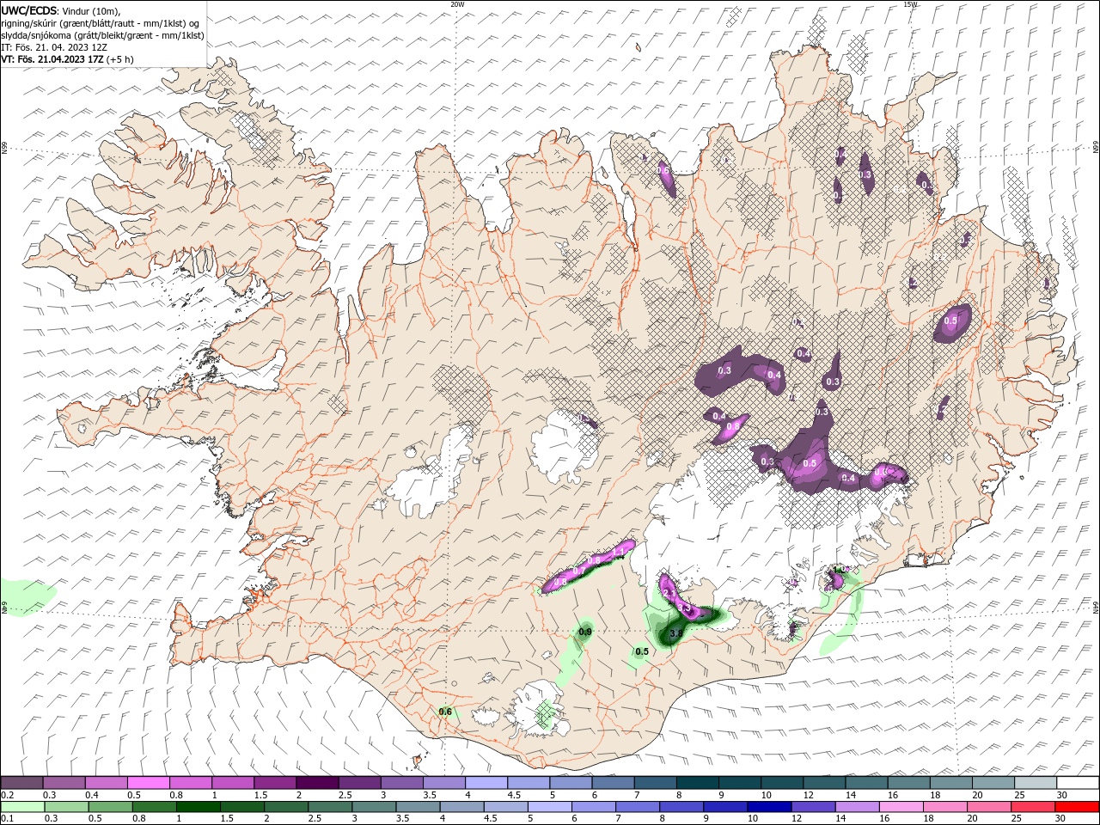Click the 'IT: Fös. 21. 04. 2023 12Z' line
The width and height of the screenshot is (1100, 825).
coord(52,47)
